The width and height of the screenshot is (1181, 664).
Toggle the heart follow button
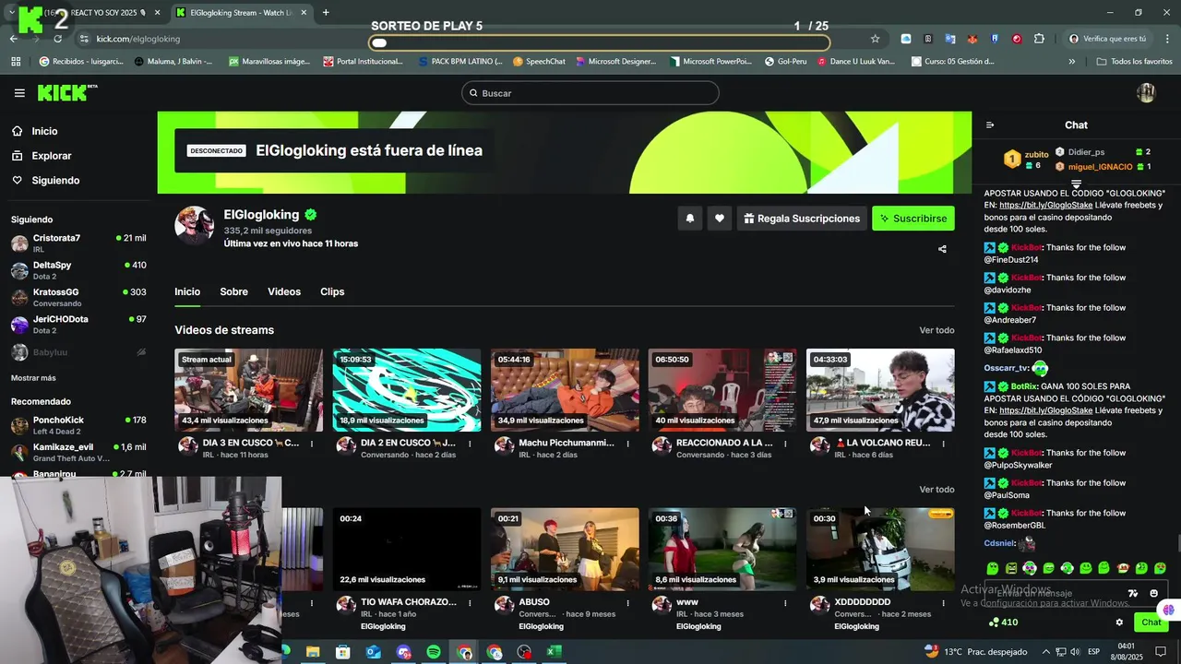coord(719,219)
